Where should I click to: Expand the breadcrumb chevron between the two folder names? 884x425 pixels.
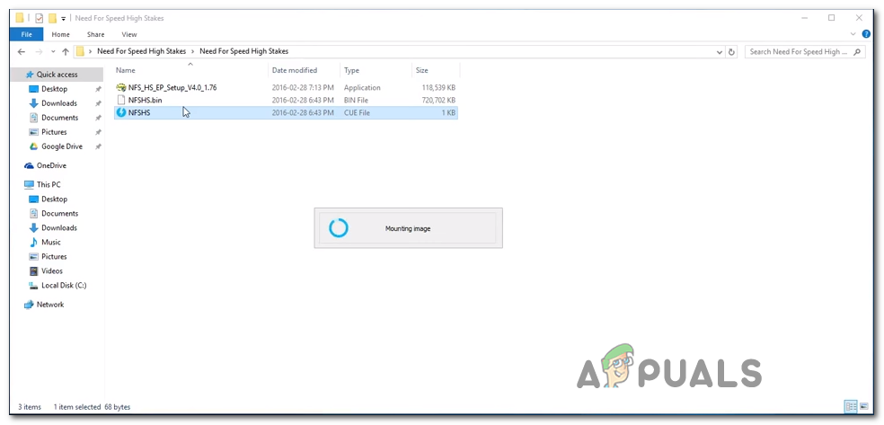pyautogui.click(x=192, y=51)
